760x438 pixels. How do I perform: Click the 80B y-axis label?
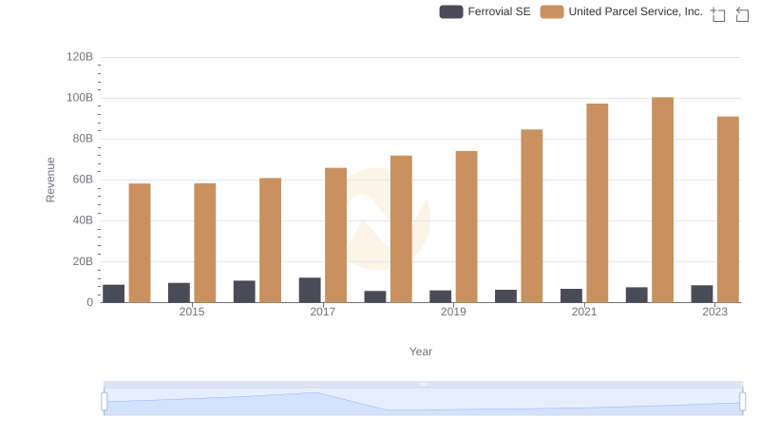(x=83, y=139)
